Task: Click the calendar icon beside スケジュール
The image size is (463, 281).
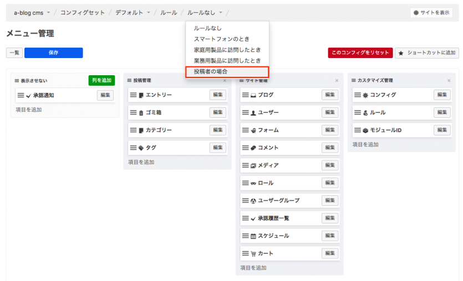Action: [253, 236]
